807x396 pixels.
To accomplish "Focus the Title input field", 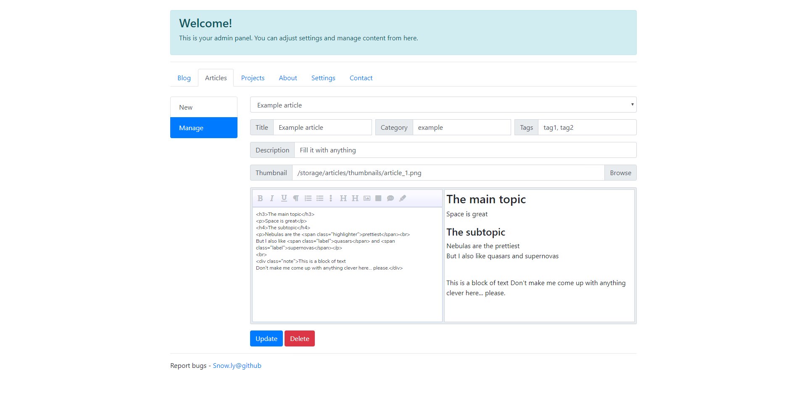I will (322, 127).
